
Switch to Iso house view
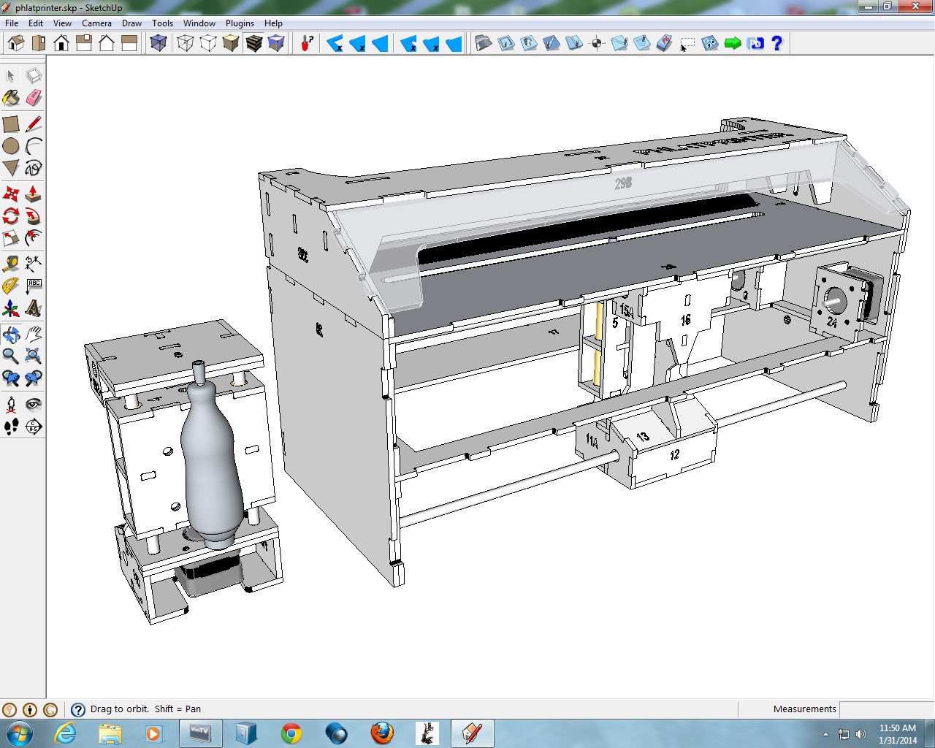[x=15, y=44]
